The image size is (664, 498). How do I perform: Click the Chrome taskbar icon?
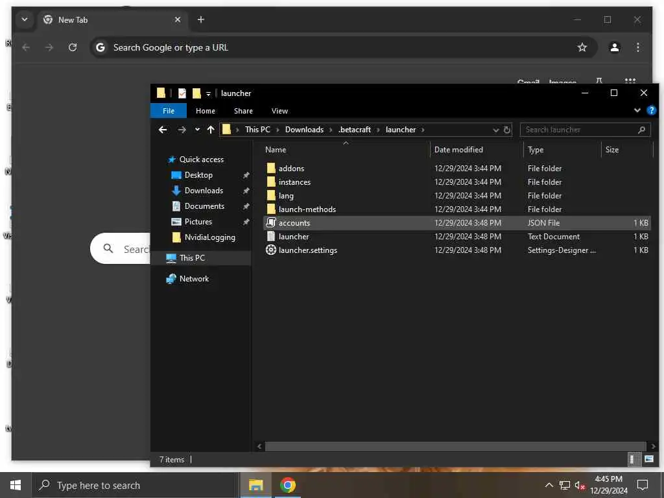287,485
